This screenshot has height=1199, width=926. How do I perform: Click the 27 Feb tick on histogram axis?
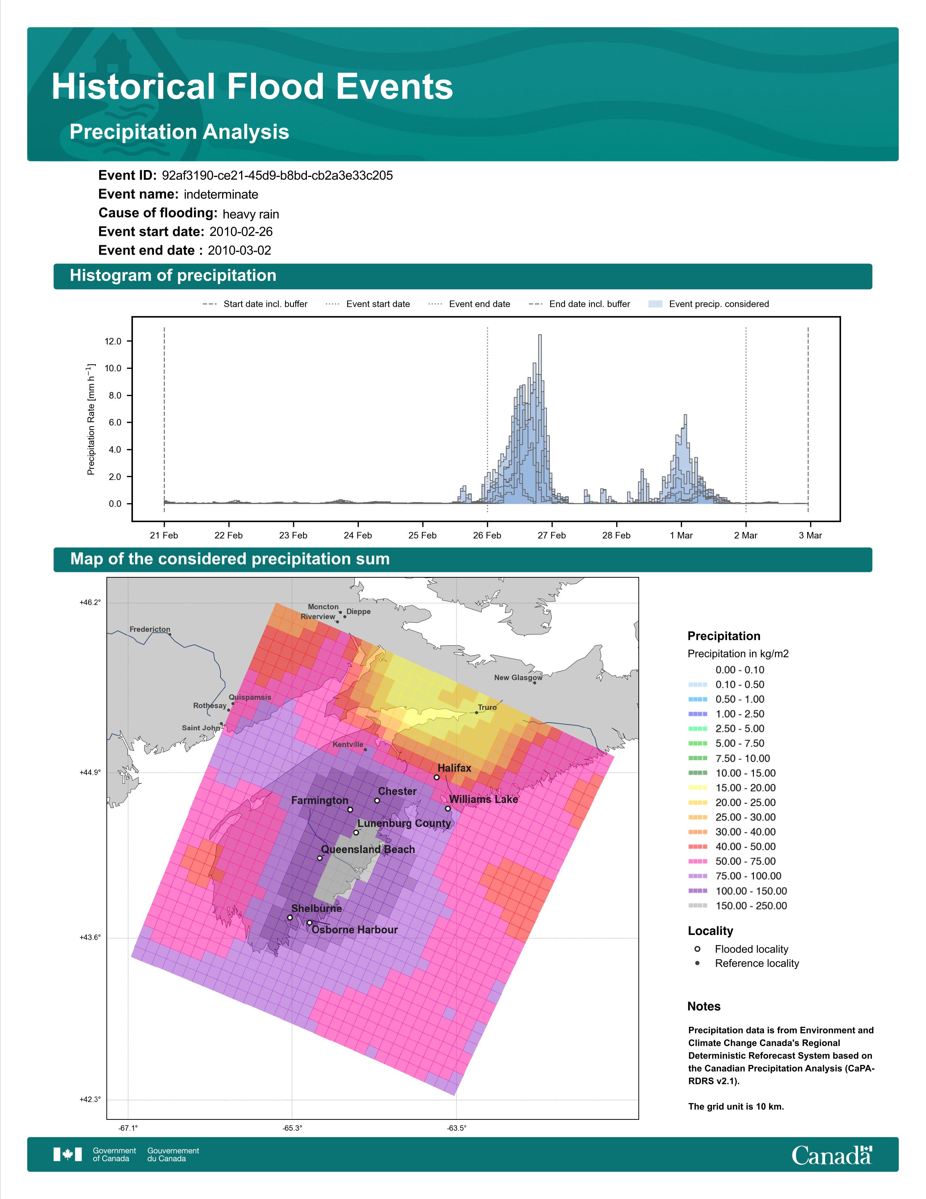click(551, 535)
